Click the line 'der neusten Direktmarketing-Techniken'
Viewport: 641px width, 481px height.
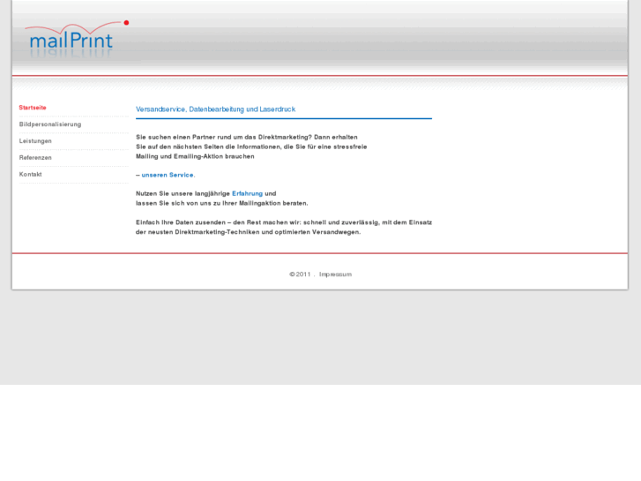[x=248, y=232]
